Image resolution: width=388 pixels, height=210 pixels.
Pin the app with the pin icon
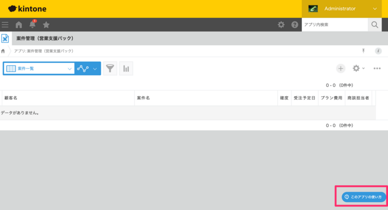tap(363, 51)
